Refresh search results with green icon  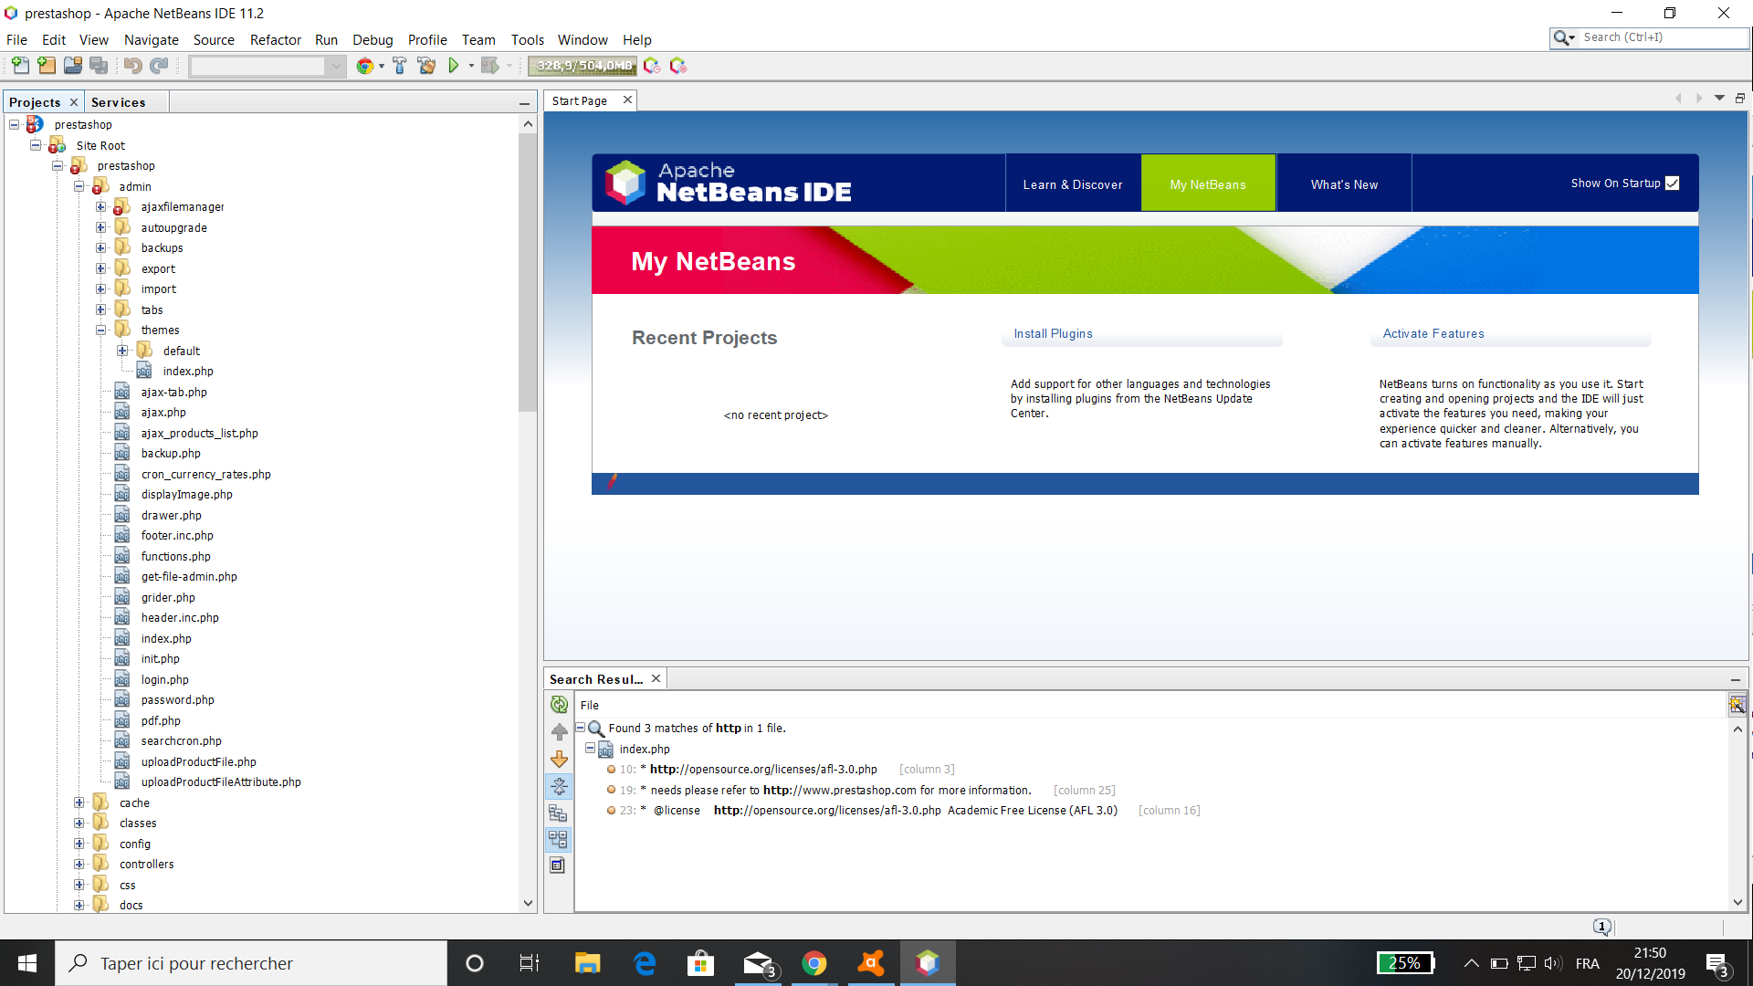click(559, 704)
